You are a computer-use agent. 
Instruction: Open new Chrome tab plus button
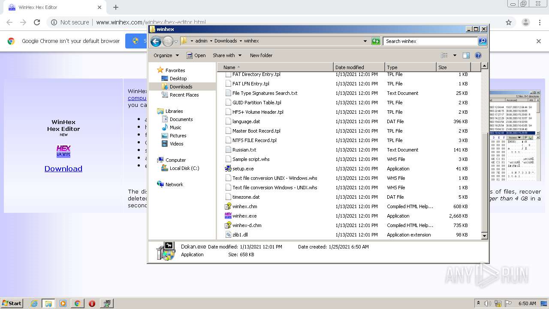pyautogui.click(x=115, y=7)
